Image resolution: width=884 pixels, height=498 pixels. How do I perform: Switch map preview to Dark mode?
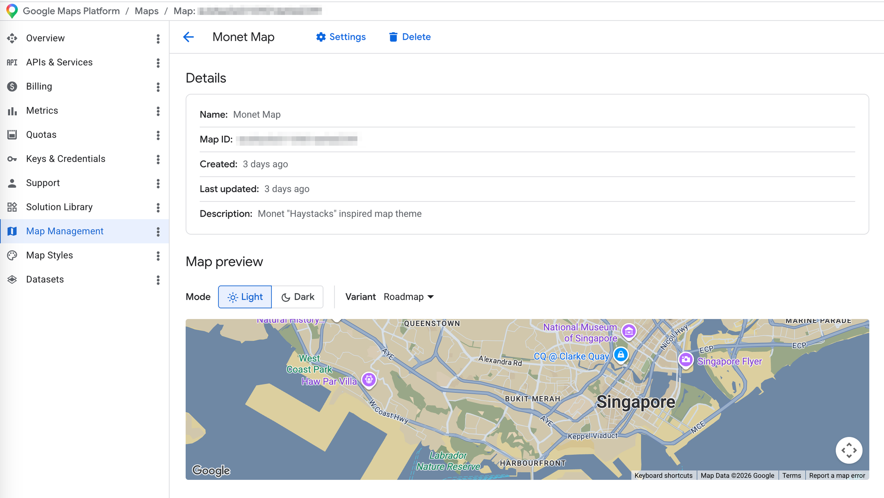297,297
